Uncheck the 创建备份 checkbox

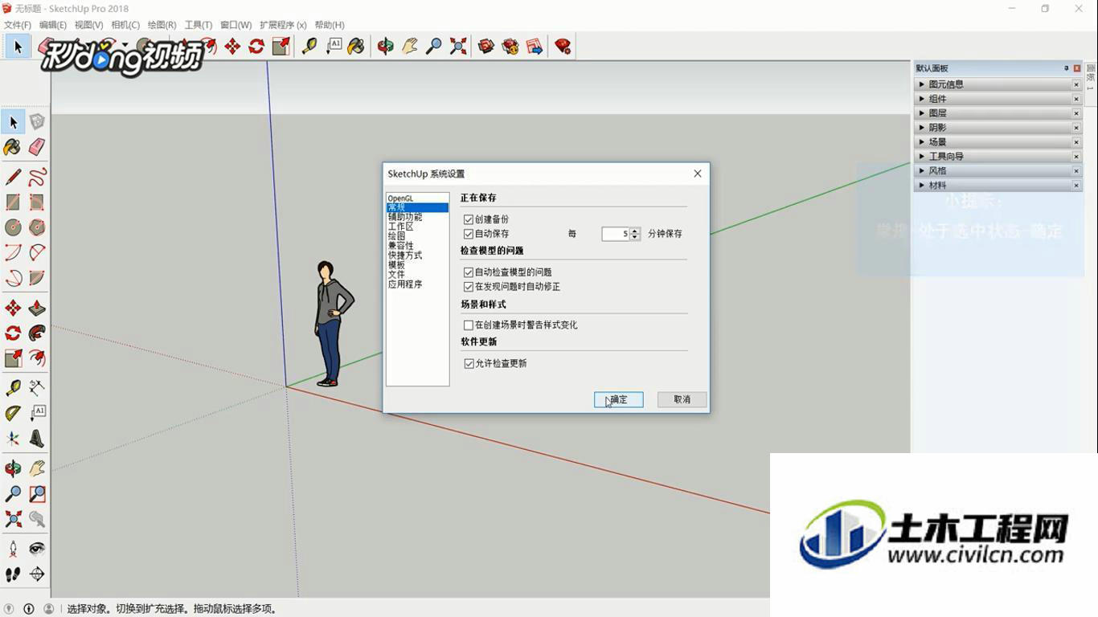pos(469,219)
